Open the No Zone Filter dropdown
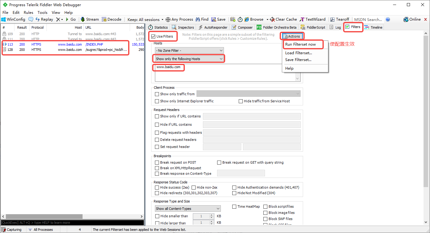 pyautogui.click(x=189, y=51)
